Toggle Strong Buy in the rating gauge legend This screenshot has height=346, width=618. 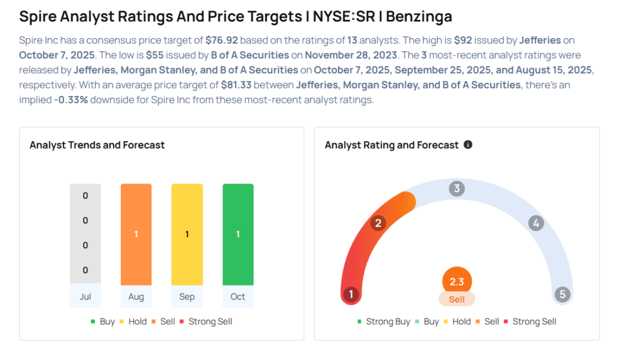click(384, 321)
